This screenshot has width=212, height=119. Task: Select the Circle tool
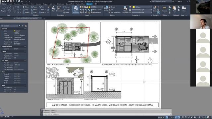click(x=9, y=9)
